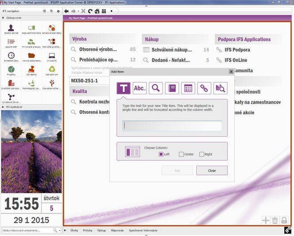294x236 pixels.
Task: Check the Left column option
Action: (161, 154)
